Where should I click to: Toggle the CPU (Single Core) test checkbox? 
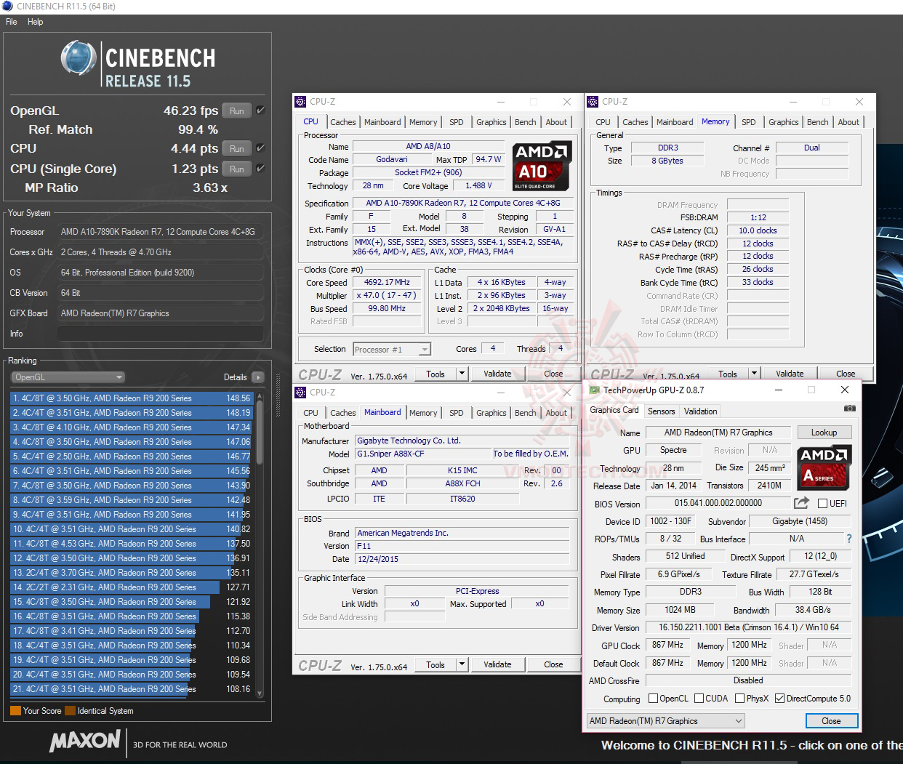point(260,169)
